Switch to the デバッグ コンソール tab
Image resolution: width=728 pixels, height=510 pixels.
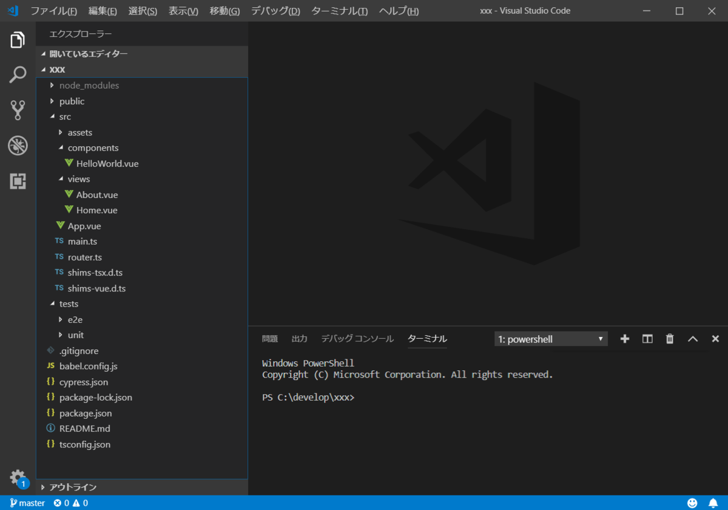(357, 339)
